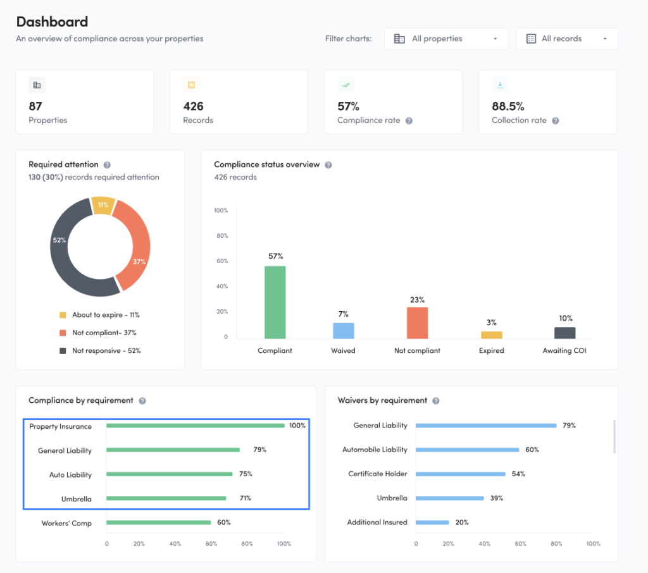The width and height of the screenshot is (648, 573).
Task: Click the Certificate Holder row label
Action: pyautogui.click(x=378, y=474)
